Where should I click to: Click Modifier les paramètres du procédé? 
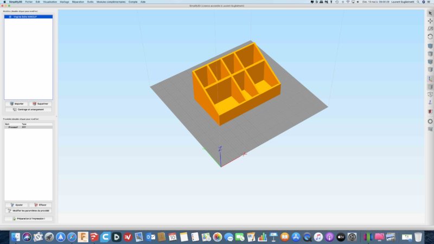[28, 210]
